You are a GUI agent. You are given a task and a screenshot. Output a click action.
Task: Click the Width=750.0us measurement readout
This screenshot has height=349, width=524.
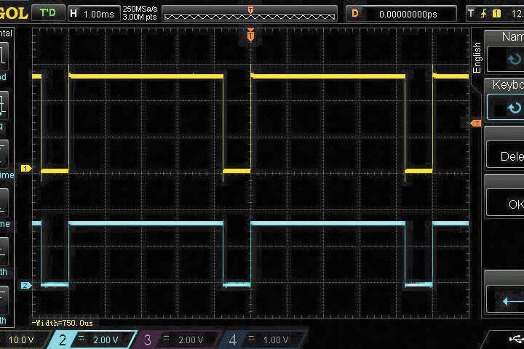coord(63,322)
